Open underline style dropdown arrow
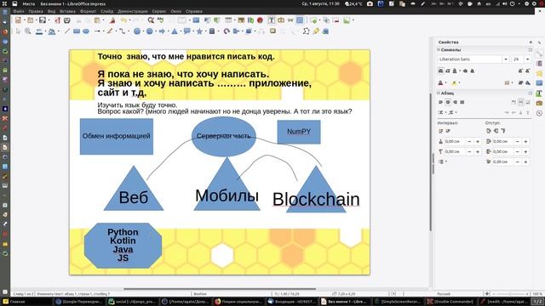 pos(460,71)
